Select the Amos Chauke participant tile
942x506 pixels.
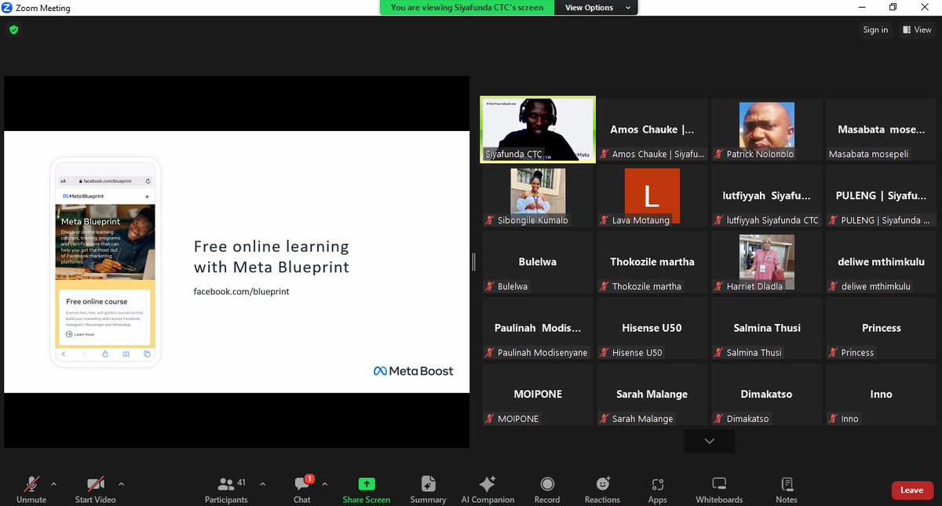tap(652, 131)
